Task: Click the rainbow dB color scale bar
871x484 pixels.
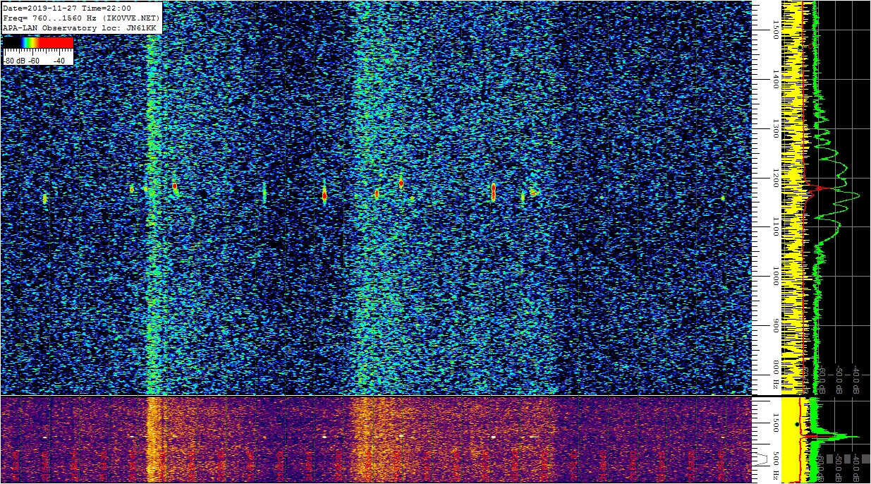Action: coord(38,42)
